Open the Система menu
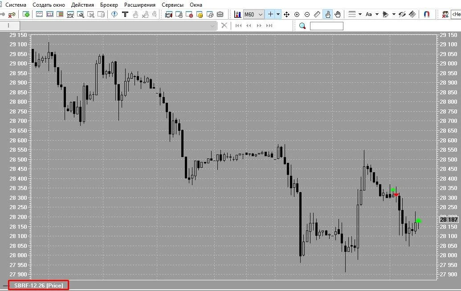 pos(16,5)
